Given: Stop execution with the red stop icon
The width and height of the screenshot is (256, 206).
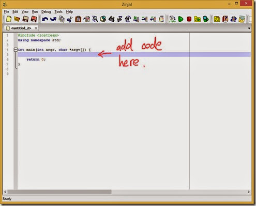Looking at the screenshot, I should click(189, 19).
